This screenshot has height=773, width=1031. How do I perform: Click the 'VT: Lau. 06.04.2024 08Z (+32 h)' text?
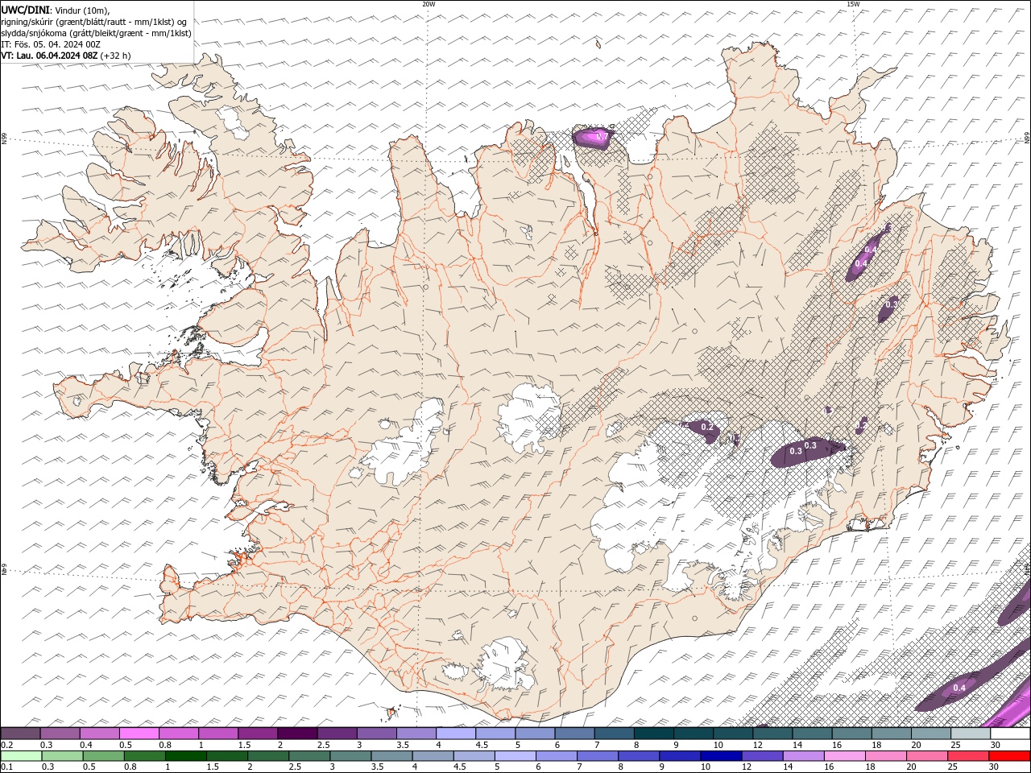[x=66, y=56]
